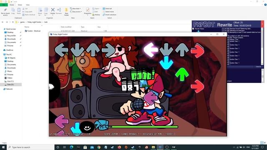
Task: Open the Mail app from the taskbar
Action: 92,147
